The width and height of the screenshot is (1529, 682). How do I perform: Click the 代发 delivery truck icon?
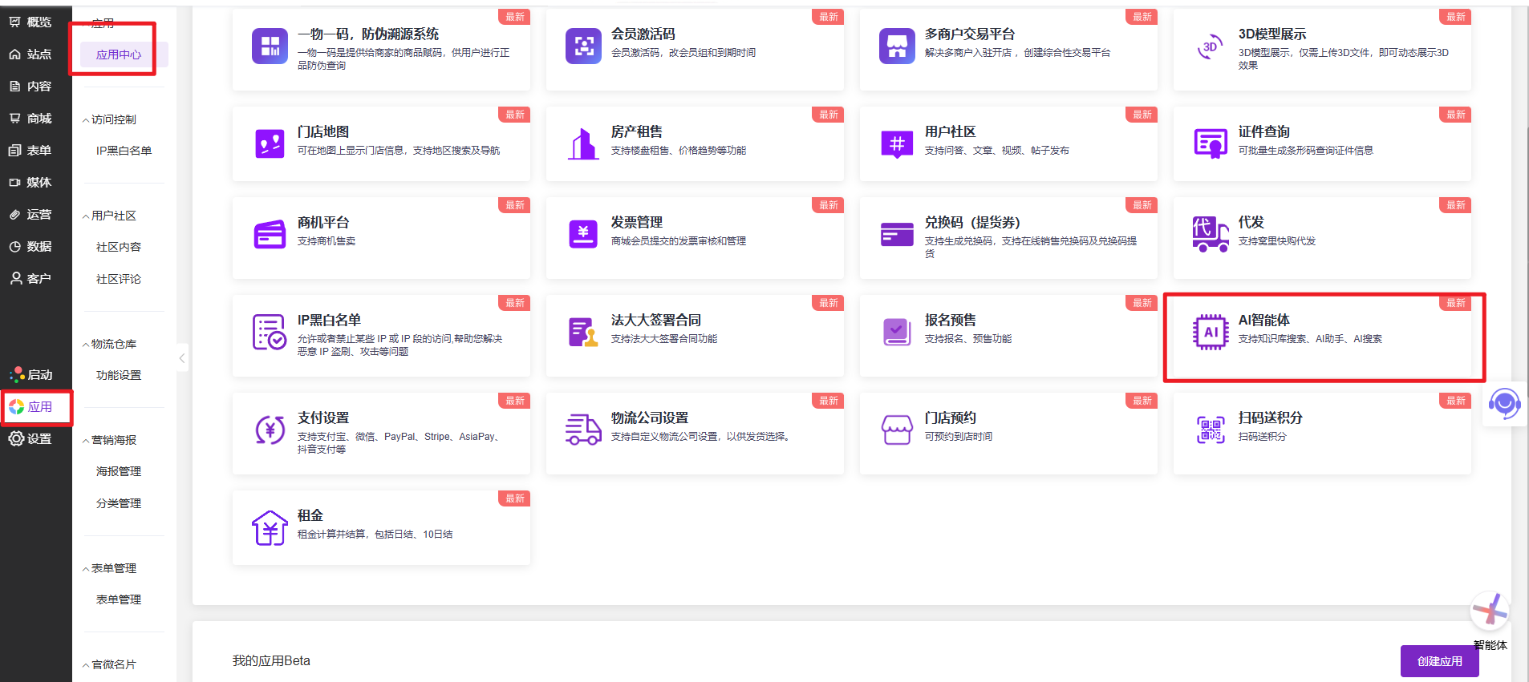tap(1211, 234)
